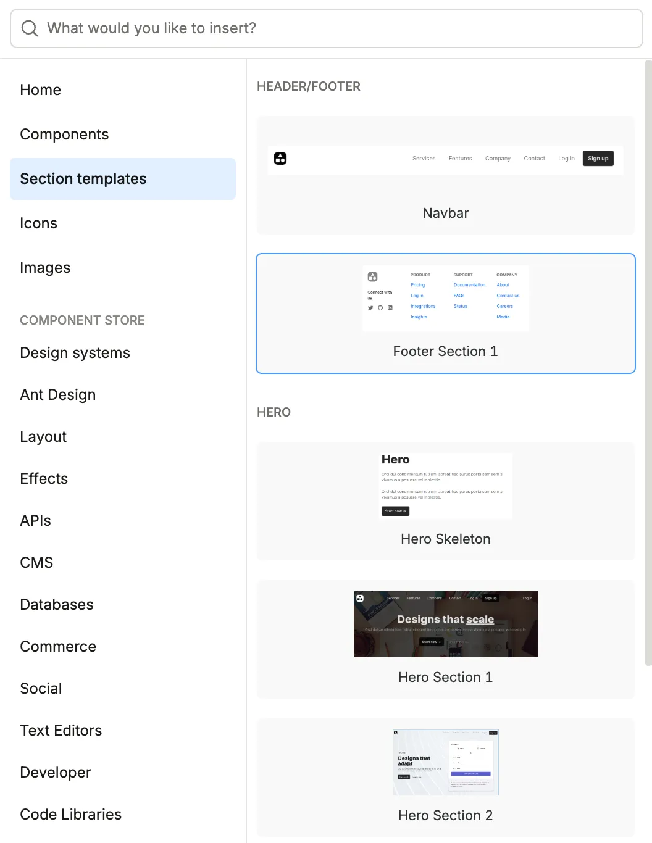The height and width of the screenshot is (843, 652).
Task: Click 'Features' in the Navbar preview
Action: click(x=461, y=159)
